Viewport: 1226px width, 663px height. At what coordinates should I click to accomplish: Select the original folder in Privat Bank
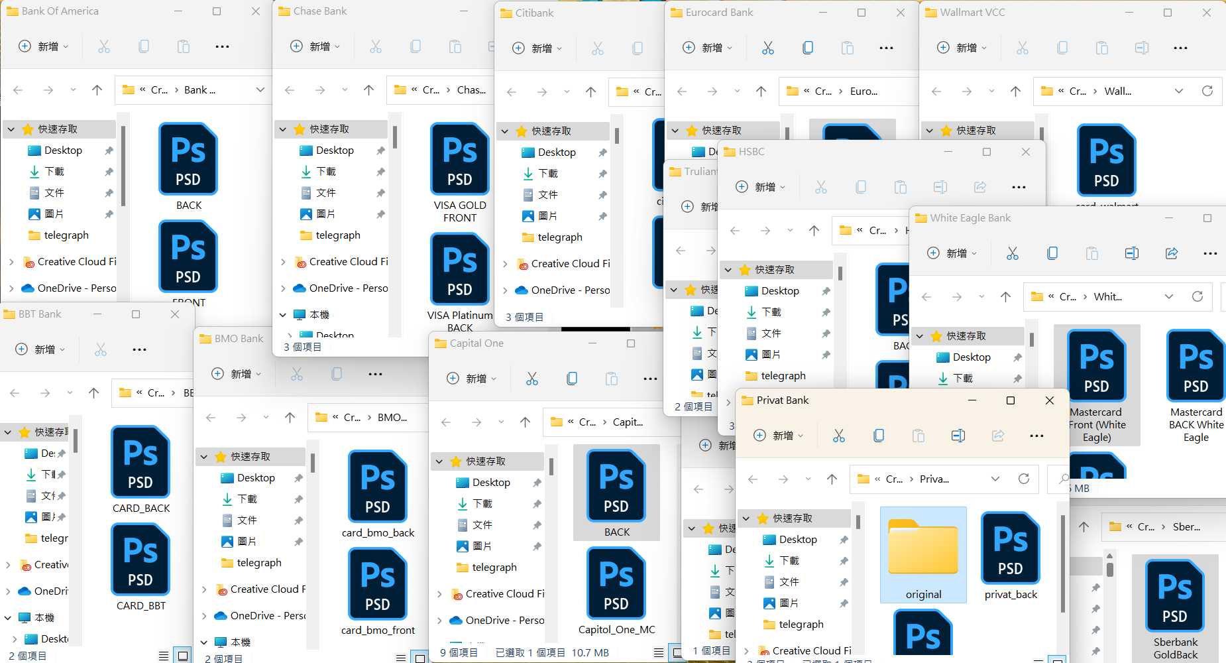point(923,555)
